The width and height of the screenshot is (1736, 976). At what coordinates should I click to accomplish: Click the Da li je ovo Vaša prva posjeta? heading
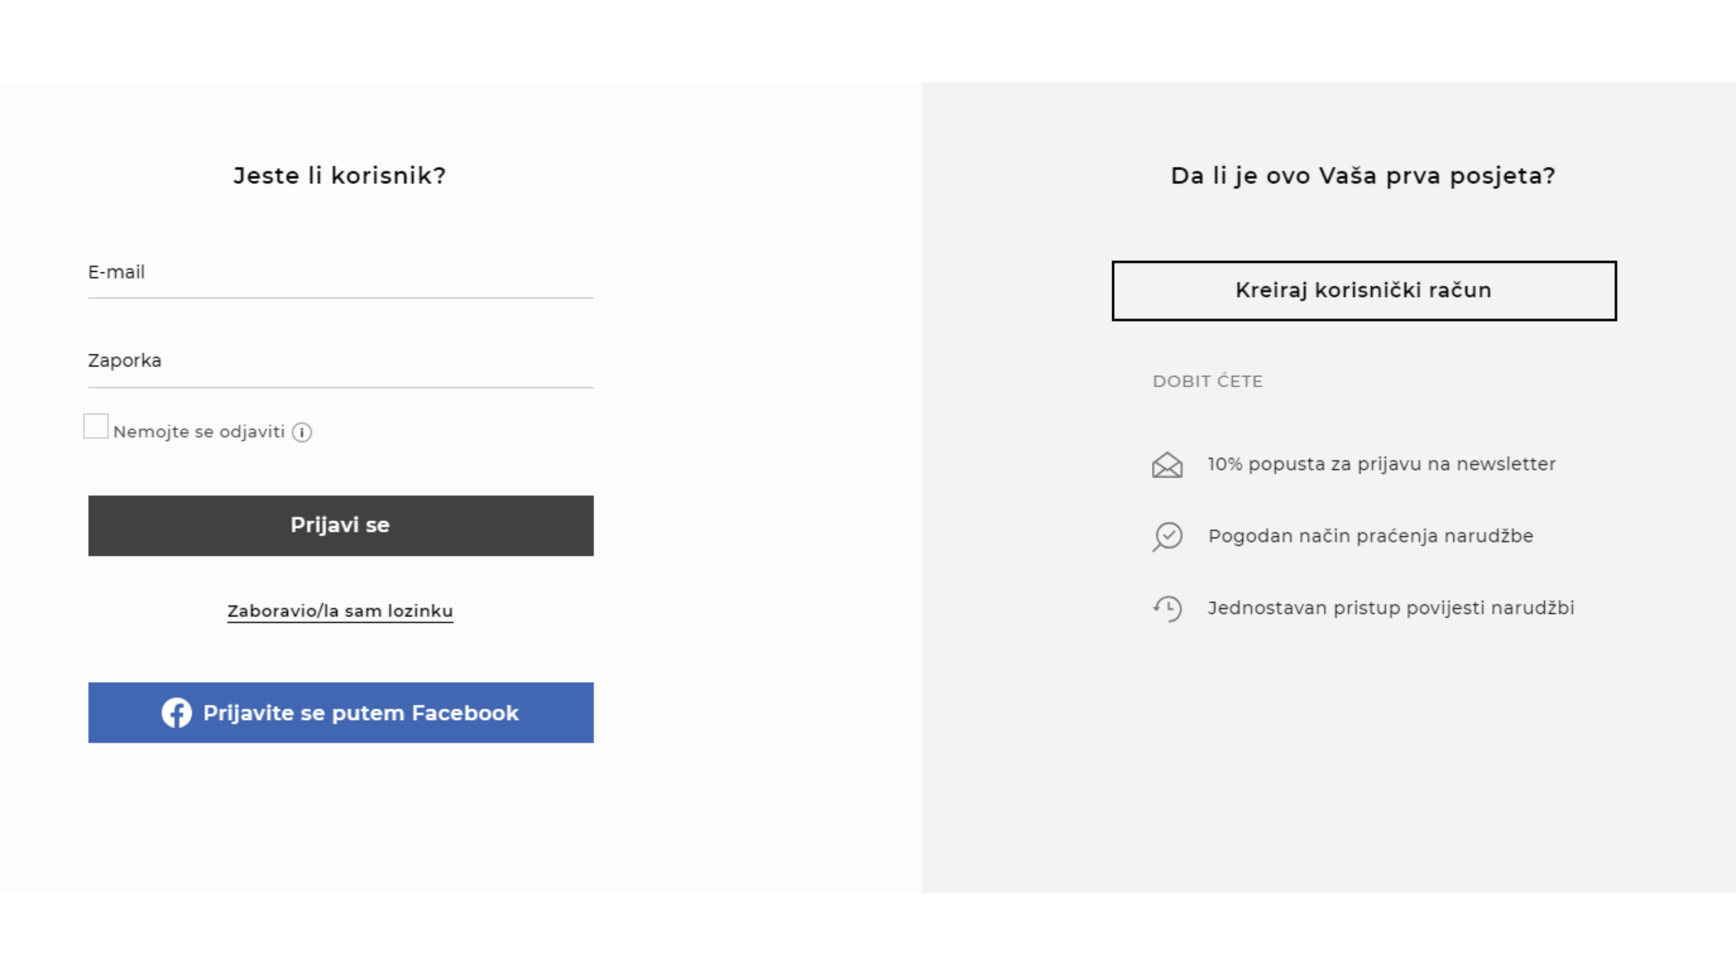coord(1363,176)
